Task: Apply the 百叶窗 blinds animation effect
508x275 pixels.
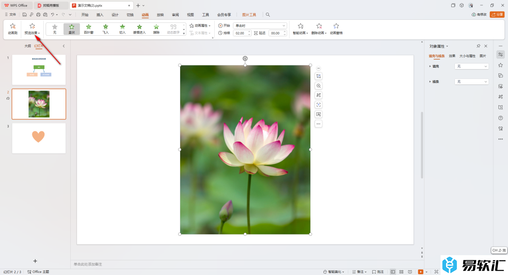Action: tap(89, 29)
